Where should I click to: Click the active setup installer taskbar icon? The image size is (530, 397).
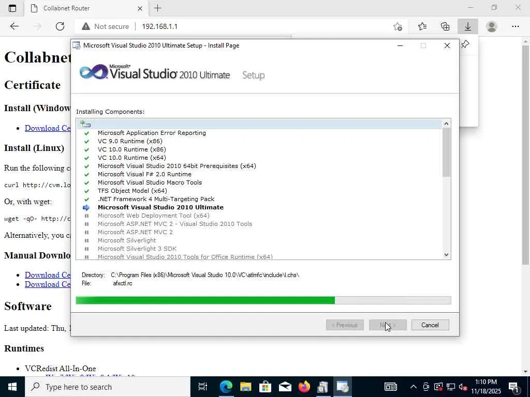coord(343,387)
